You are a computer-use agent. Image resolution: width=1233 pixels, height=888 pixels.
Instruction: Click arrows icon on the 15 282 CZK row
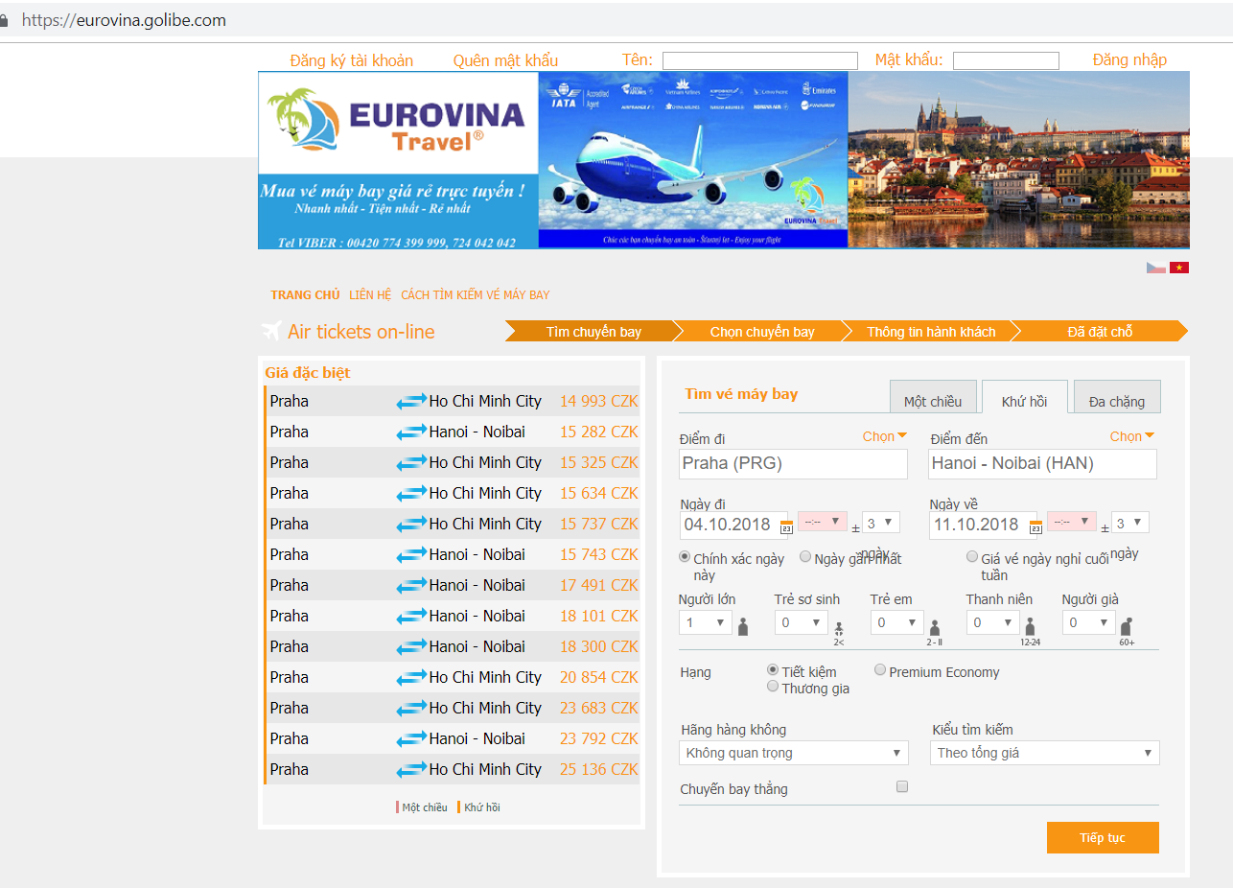(411, 432)
